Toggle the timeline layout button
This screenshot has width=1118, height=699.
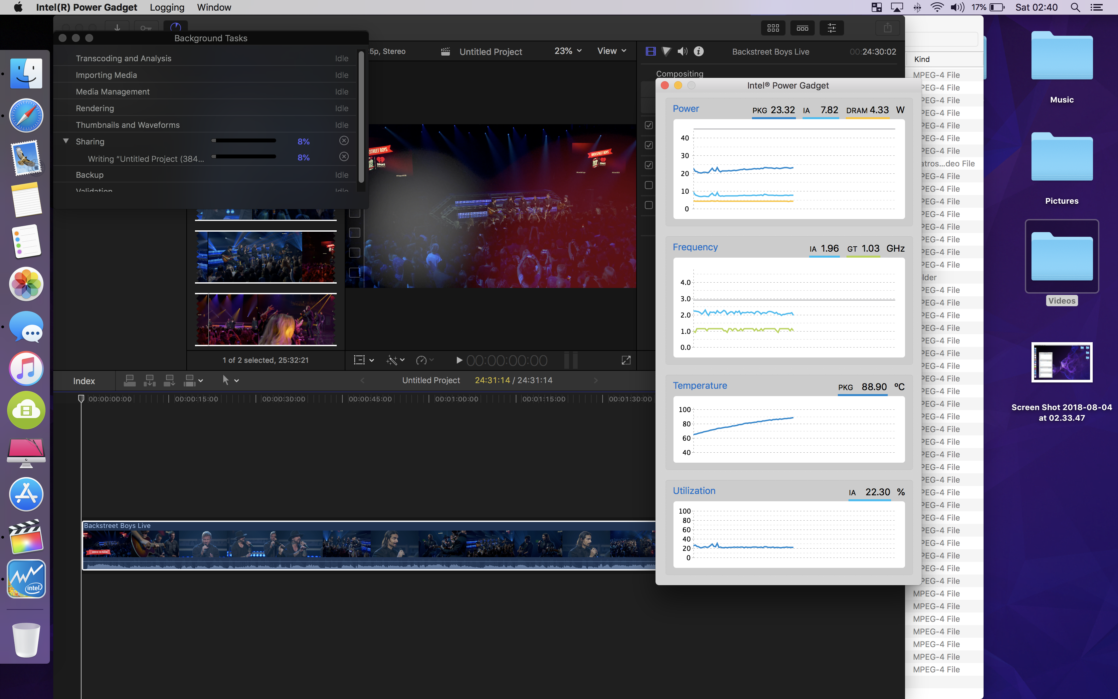click(x=803, y=28)
